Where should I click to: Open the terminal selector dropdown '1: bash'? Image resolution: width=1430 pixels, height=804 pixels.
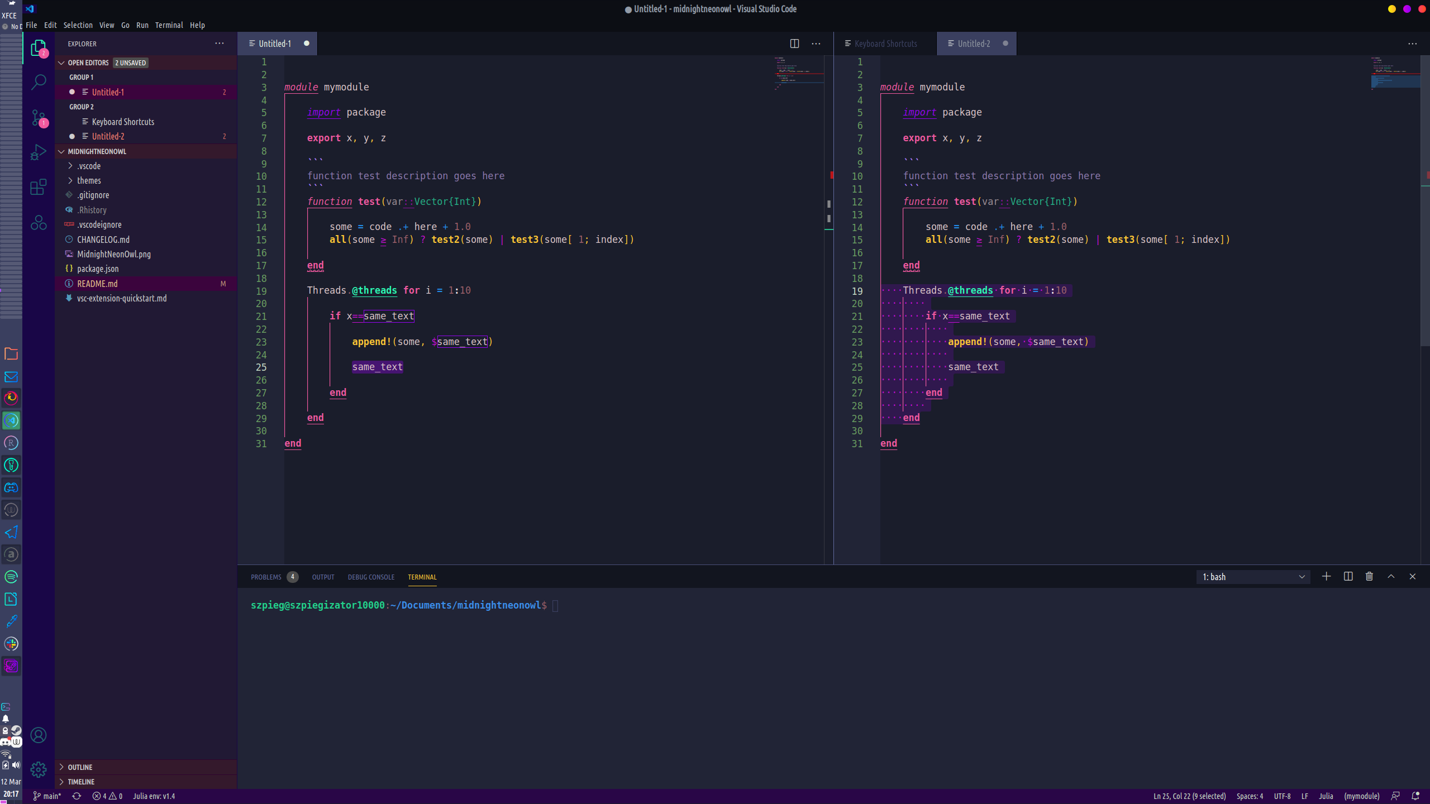point(1253,577)
